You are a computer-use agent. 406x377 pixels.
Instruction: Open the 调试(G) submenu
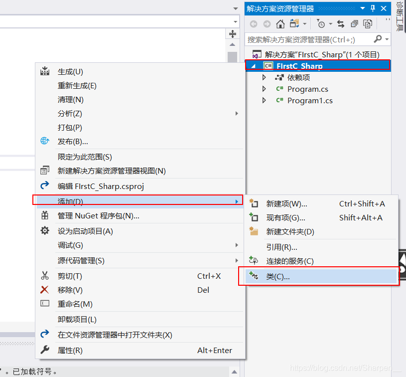140,245
